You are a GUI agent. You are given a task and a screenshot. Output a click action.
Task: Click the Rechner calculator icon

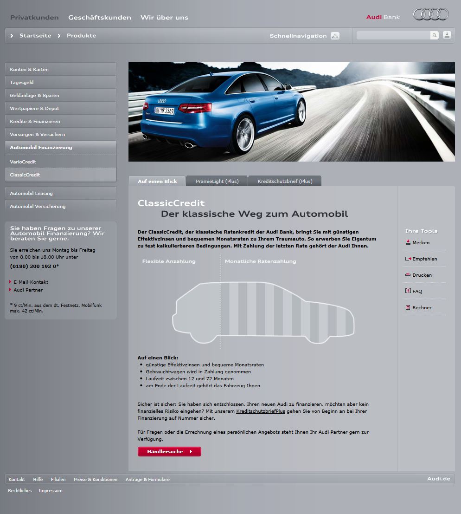coord(408,307)
